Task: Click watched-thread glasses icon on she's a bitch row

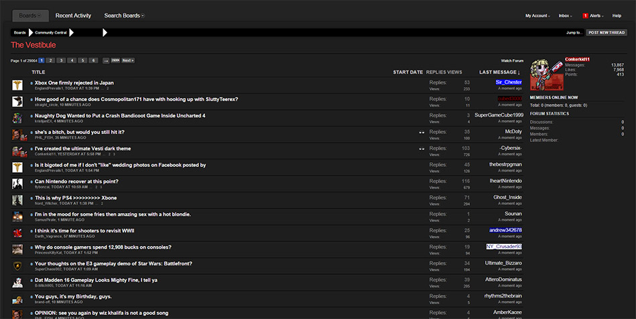Action: coord(422,132)
